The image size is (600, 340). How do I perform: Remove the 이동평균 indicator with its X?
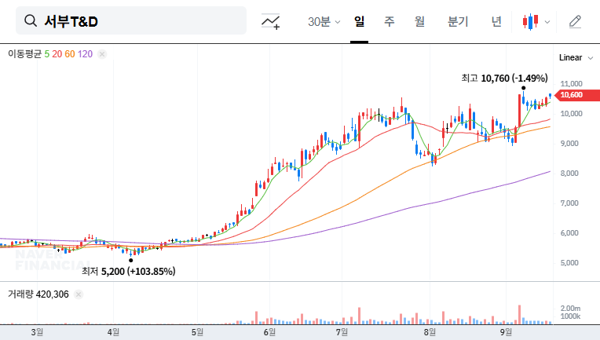(x=102, y=54)
